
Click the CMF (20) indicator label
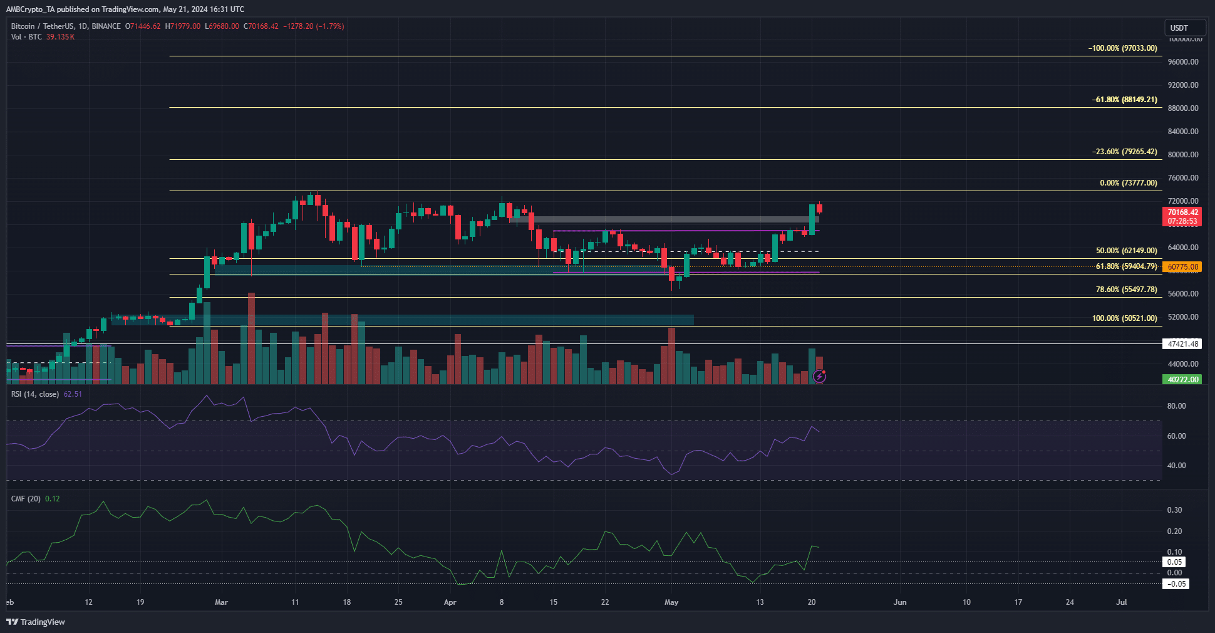[x=26, y=499]
